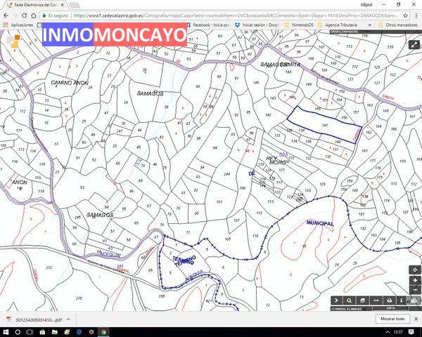The image size is (422, 337).
Task: Show hidden system tray icons chevron
Action: (x=388, y=332)
